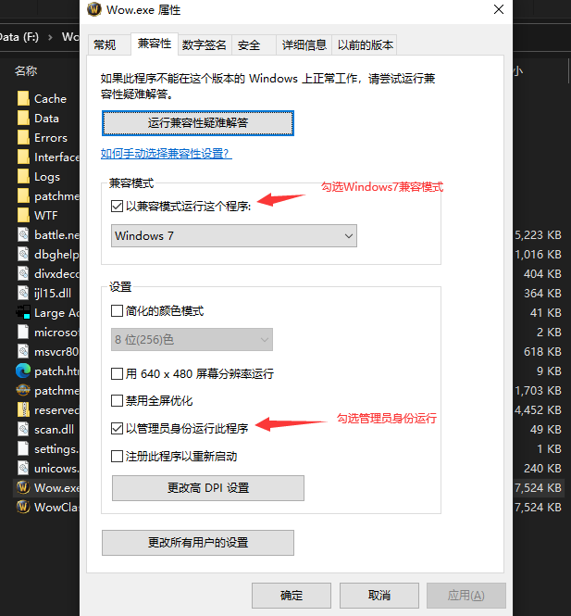
Task: Select the Interface folder icon
Action: (23, 157)
